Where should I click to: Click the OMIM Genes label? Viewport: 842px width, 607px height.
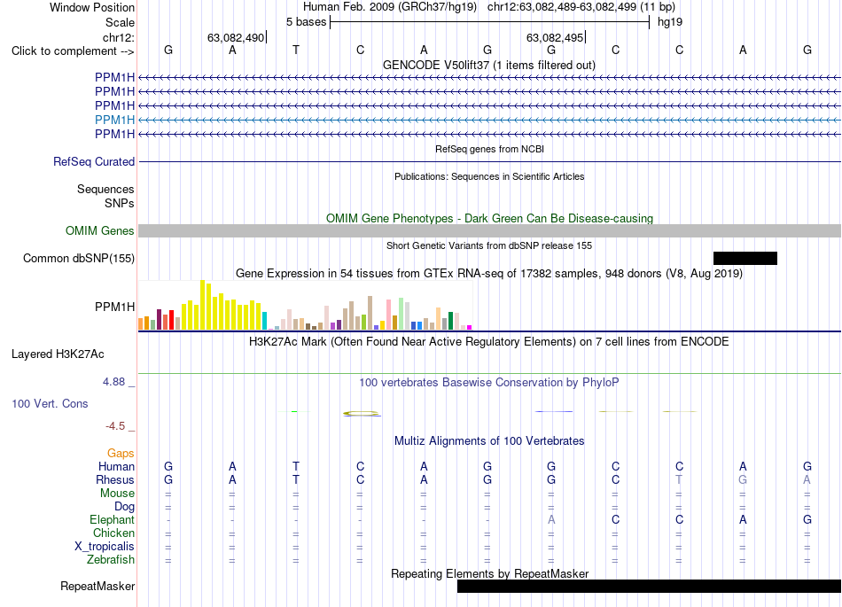click(99, 230)
